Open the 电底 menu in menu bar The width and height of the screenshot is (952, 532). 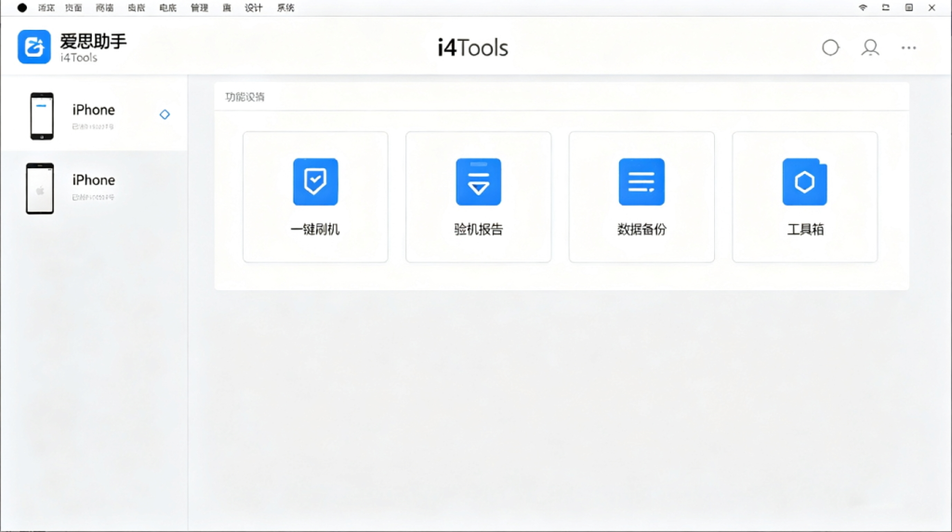click(x=167, y=7)
